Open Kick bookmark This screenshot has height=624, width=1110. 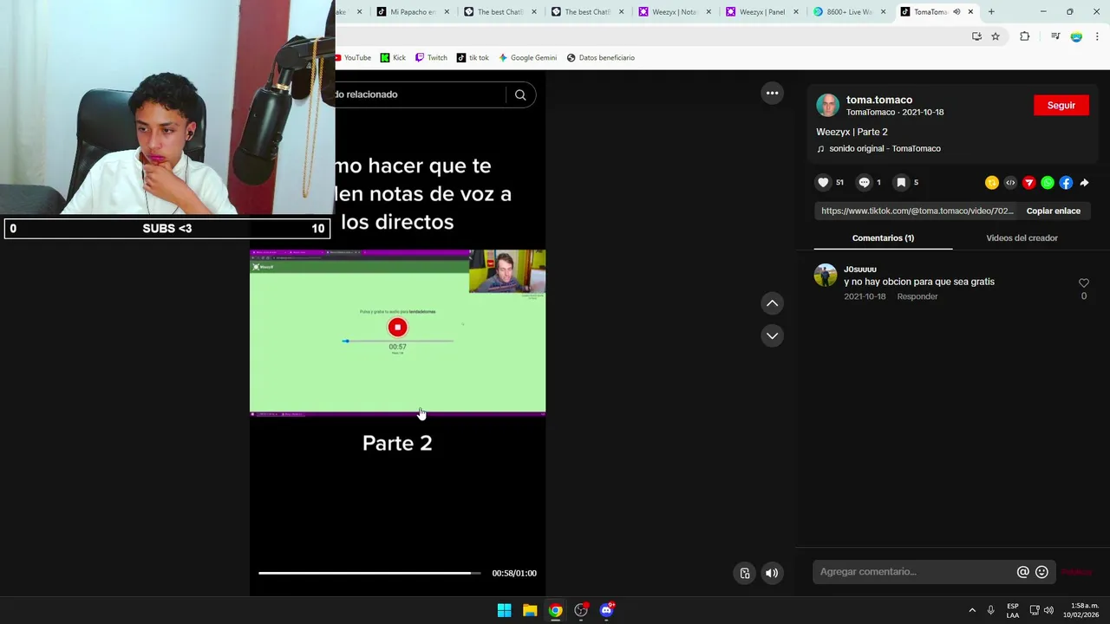coord(393,58)
